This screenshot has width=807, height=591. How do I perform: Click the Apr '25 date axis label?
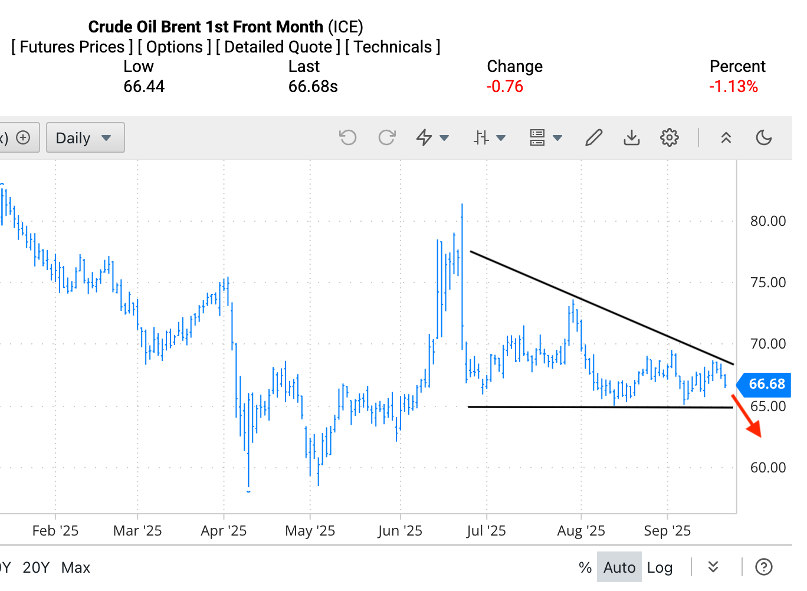[x=224, y=531]
